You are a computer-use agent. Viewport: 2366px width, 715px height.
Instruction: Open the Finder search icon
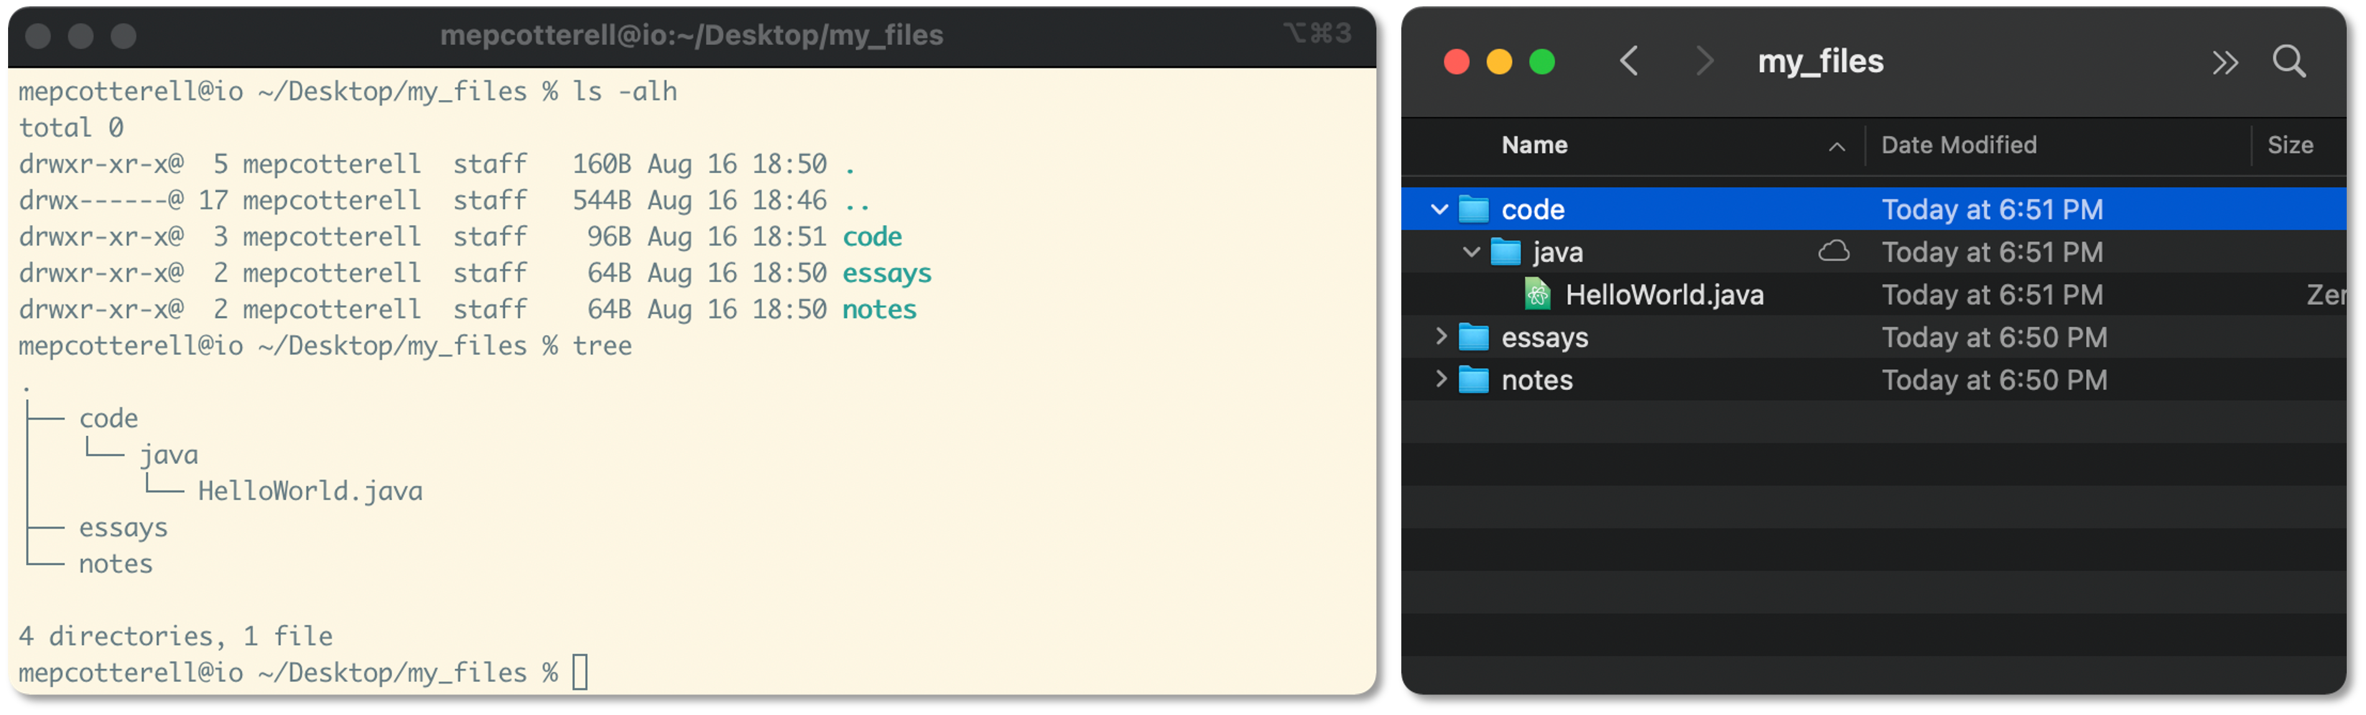[x=2289, y=62]
